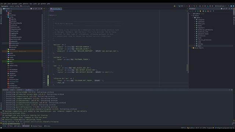
Task: Expand the database folder in Project tree
Action: (6, 49)
